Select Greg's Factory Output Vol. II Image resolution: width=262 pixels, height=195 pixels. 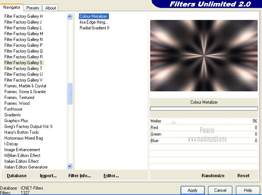pos(28,126)
